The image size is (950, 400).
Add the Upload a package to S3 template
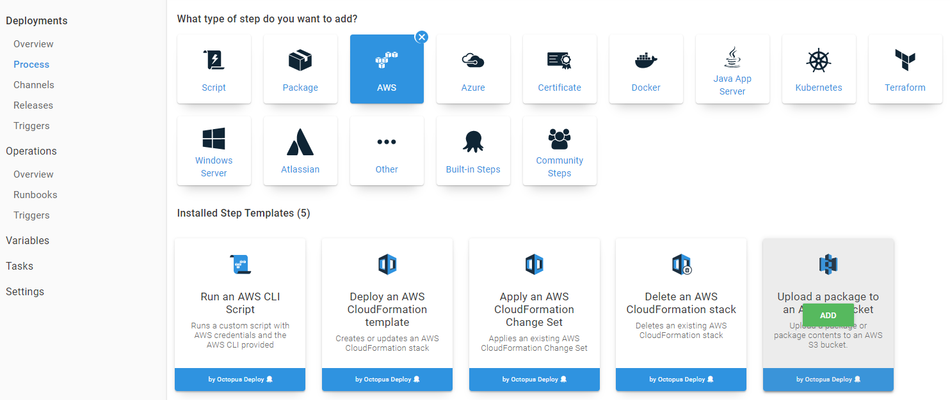pos(828,315)
